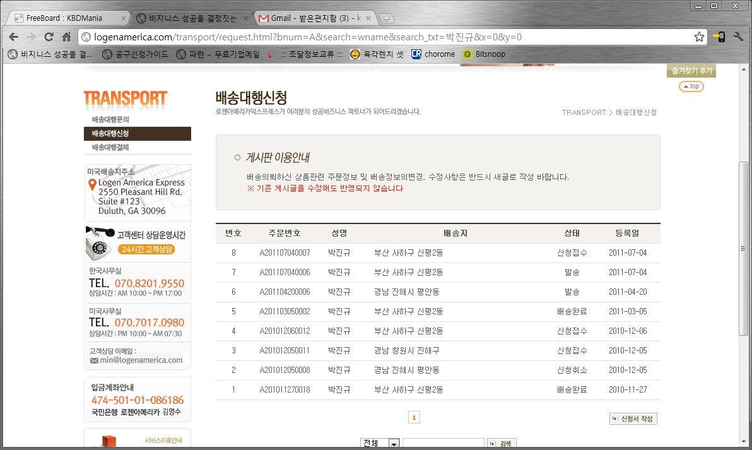
Task: Open order A201103050002
Action: 285,311
